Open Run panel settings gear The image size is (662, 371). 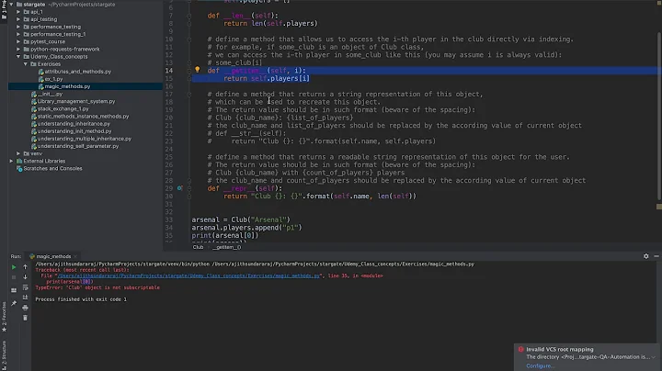click(646, 256)
